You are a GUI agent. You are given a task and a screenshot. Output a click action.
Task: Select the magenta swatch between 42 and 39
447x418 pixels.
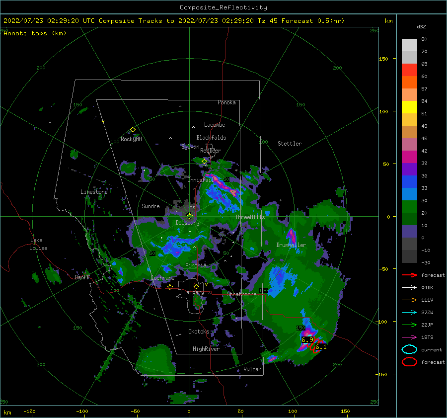(409, 157)
